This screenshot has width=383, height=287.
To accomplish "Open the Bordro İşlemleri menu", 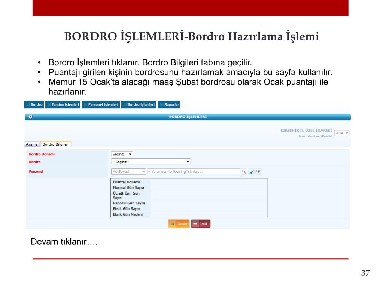I will click(x=139, y=104).
